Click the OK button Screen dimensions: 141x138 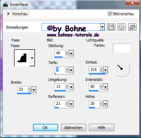(x=45, y=128)
